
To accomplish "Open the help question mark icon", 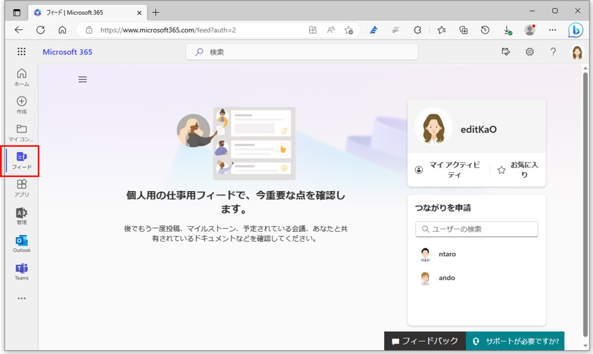I will [553, 52].
